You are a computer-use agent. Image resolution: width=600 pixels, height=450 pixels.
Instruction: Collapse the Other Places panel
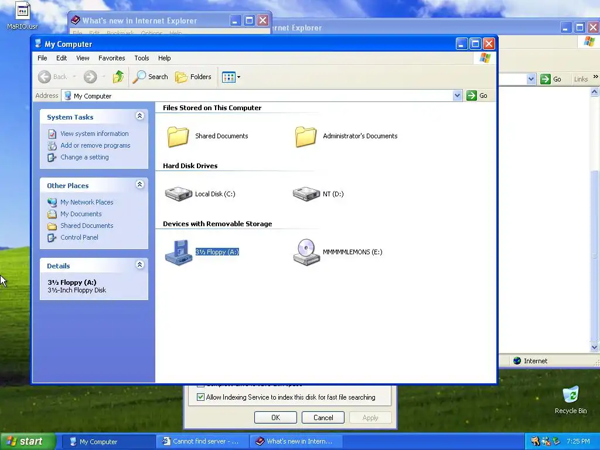click(139, 185)
